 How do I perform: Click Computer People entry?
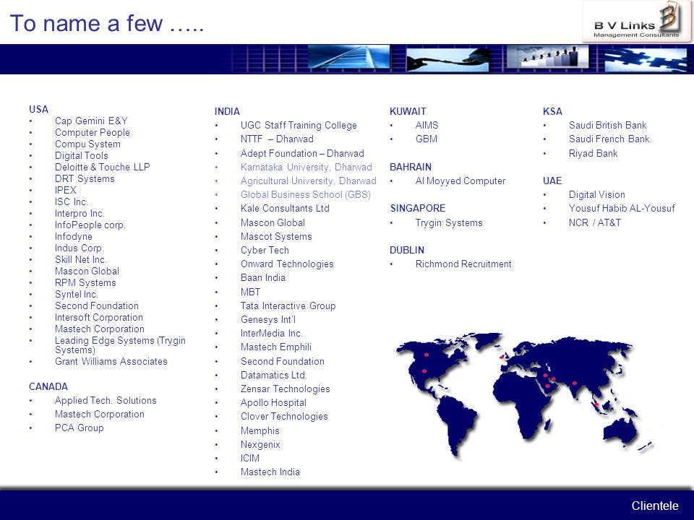pyautogui.click(x=93, y=132)
